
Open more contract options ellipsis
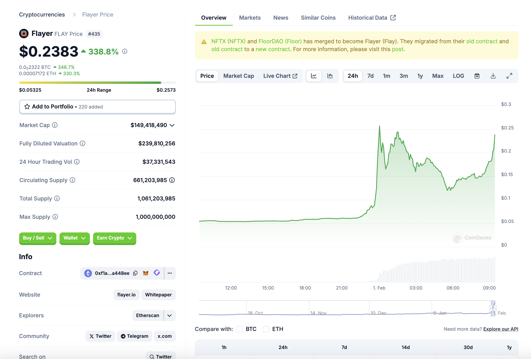click(170, 273)
